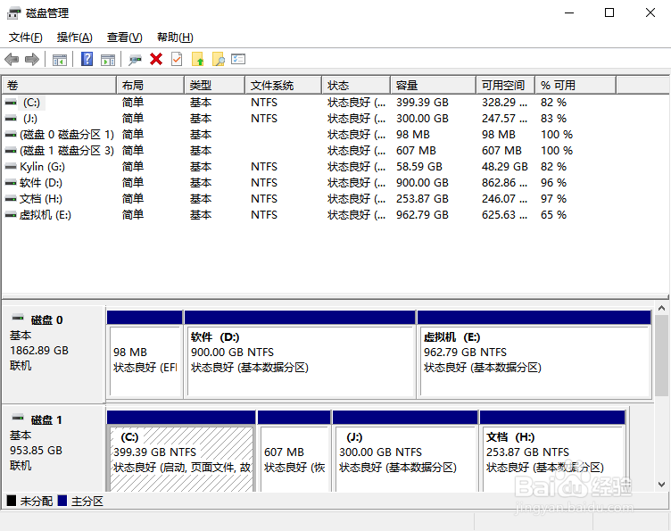
Task: Open the 文件(F) menu
Action: click(x=26, y=37)
